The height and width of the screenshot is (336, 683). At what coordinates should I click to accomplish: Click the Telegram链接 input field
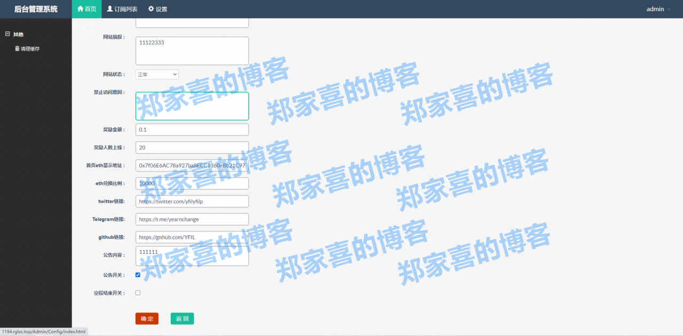pyautogui.click(x=192, y=219)
